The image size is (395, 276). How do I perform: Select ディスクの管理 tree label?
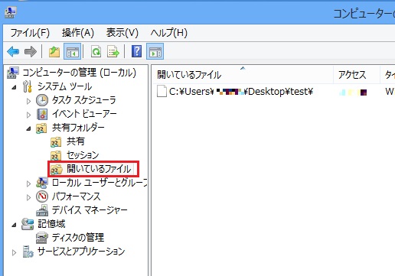click(78, 238)
